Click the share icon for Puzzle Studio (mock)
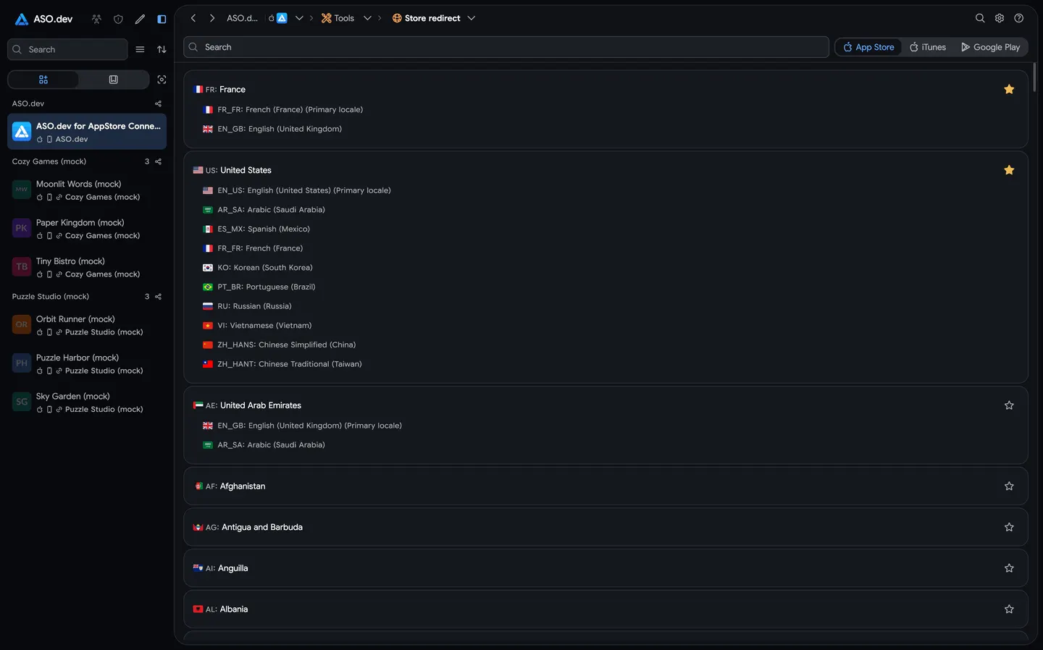Screen dimensions: 1043x650 pos(158,297)
